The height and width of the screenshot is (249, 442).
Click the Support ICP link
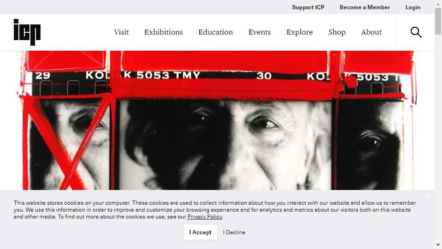pyautogui.click(x=308, y=7)
